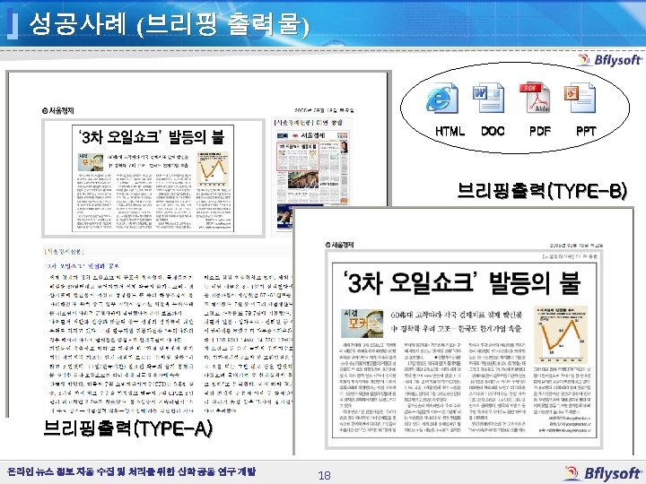The width and height of the screenshot is (646, 484).
Task: Click the PowerPoint PPT file icon
Action: (x=581, y=98)
